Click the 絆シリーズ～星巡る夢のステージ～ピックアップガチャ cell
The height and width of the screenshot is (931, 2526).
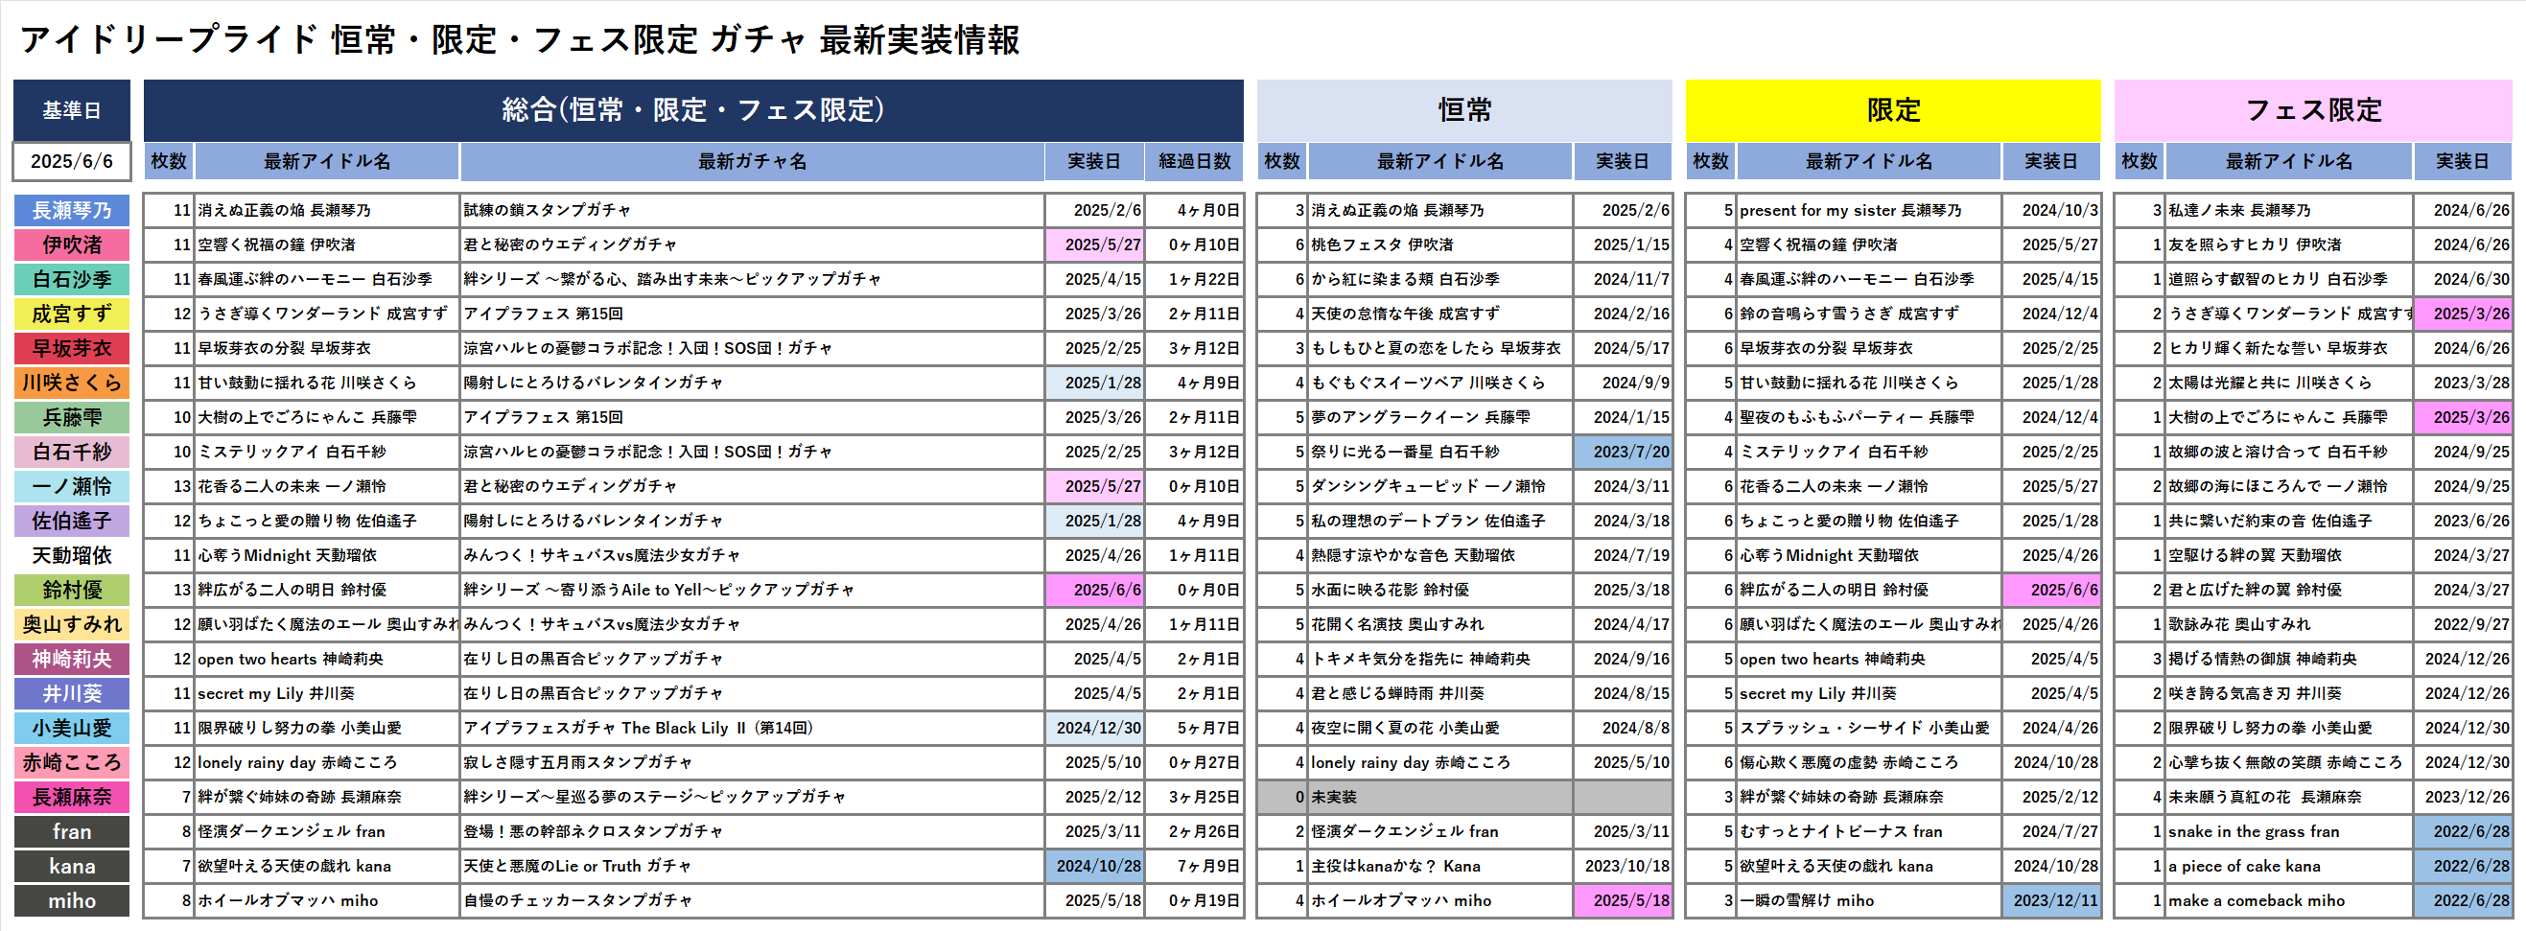click(752, 797)
